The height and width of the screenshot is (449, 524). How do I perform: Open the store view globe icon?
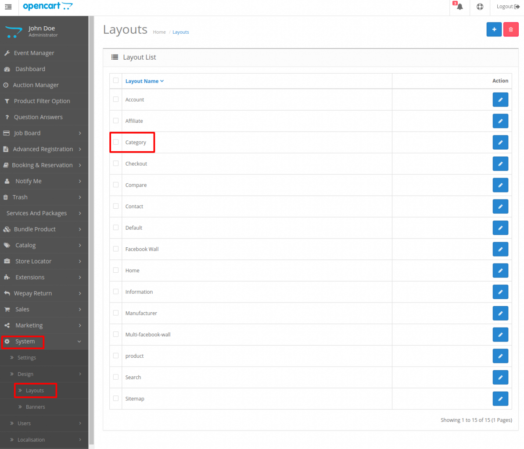click(480, 7)
